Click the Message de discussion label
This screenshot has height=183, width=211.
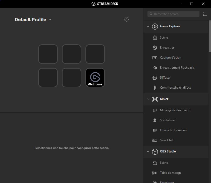(x=175, y=110)
